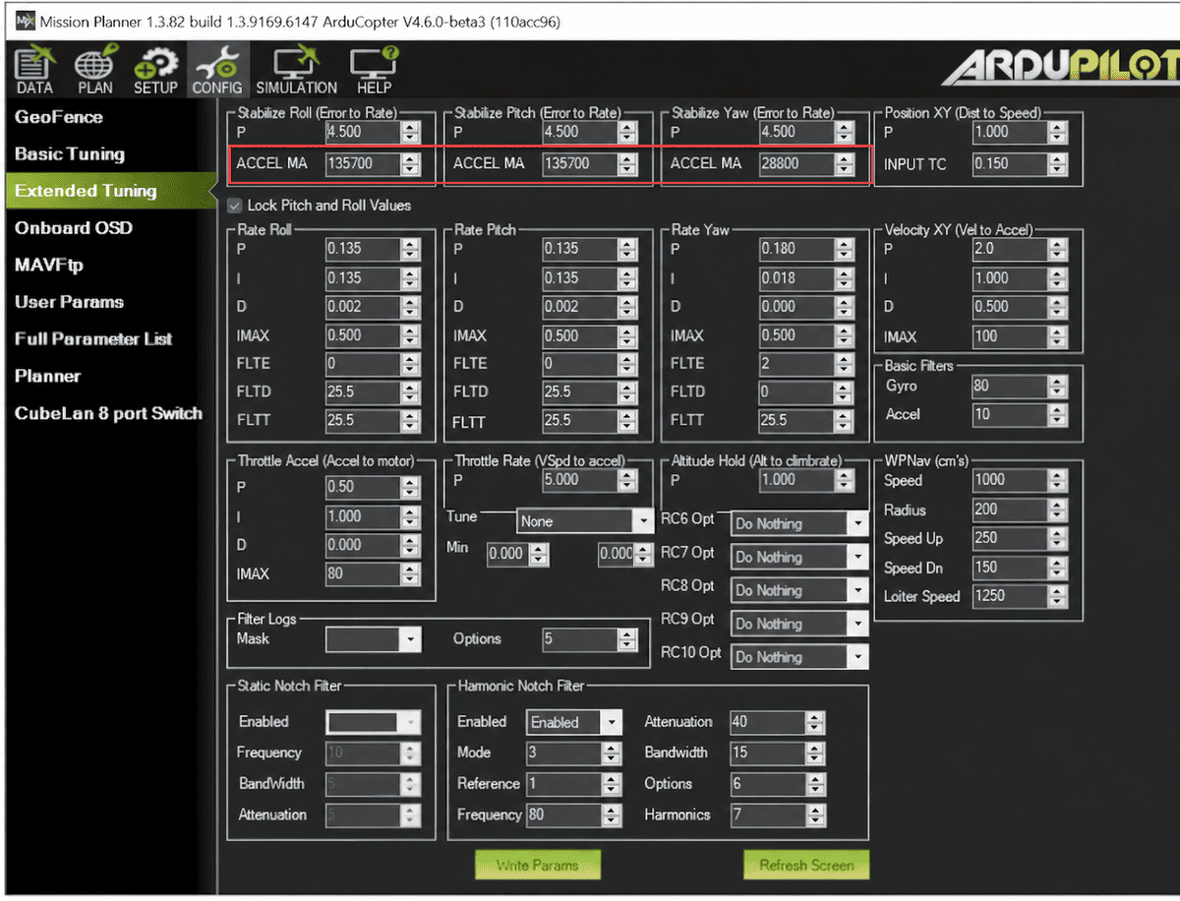
Task: Open Harmonic Notch Filter Enabled dropdown
Action: (574, 722)
